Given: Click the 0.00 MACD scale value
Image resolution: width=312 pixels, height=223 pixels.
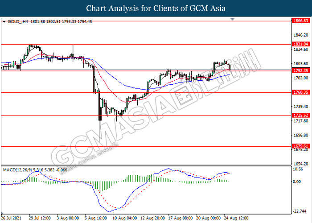Looking at the screenshot, I should [297, 182].
